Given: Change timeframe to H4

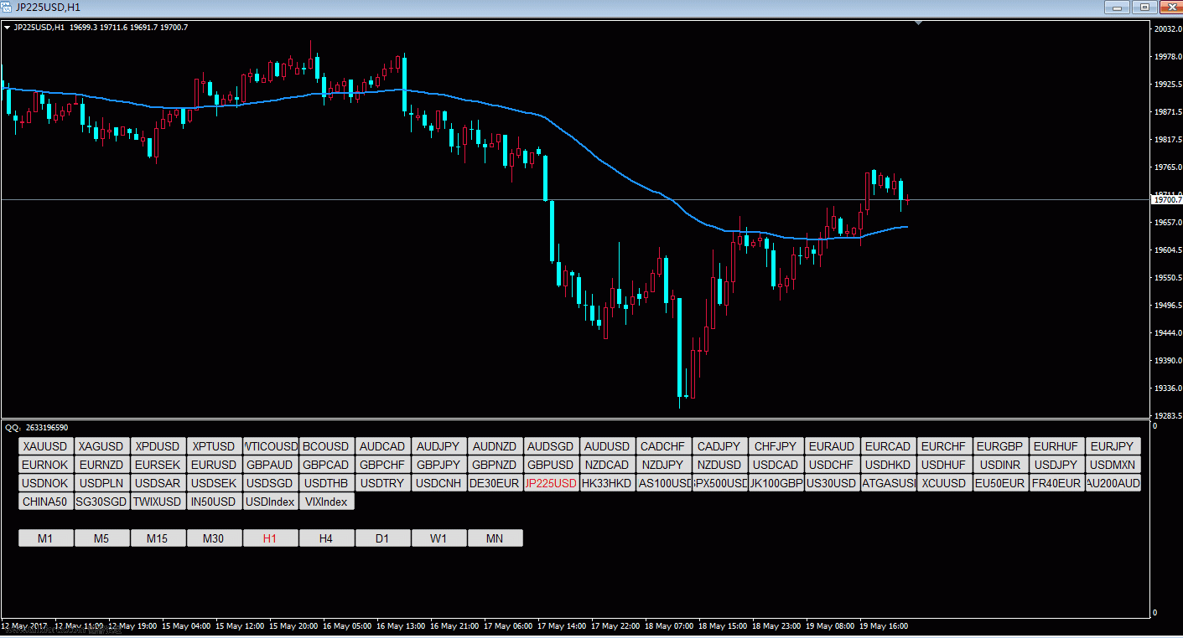Looking at the screenshot, I should (x=326, y=538).
